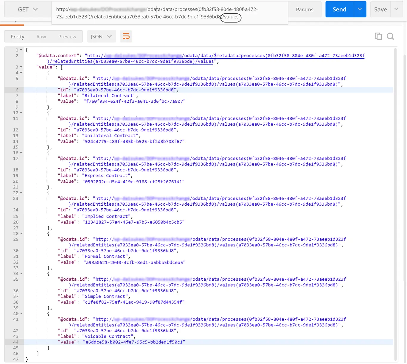The width and height of the screenshot is (407, 364).
Task: Click inside the request URL field
Action: [x=170, y=13]
